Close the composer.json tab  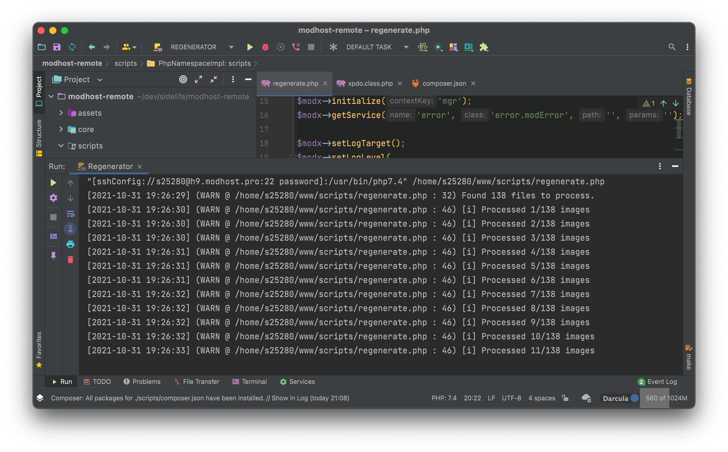pos(473,83)
